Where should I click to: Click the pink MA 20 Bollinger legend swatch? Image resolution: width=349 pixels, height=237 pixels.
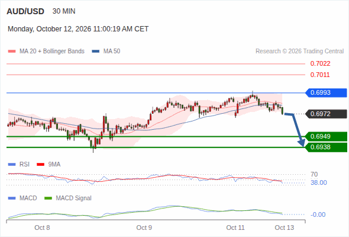[12, 52]
